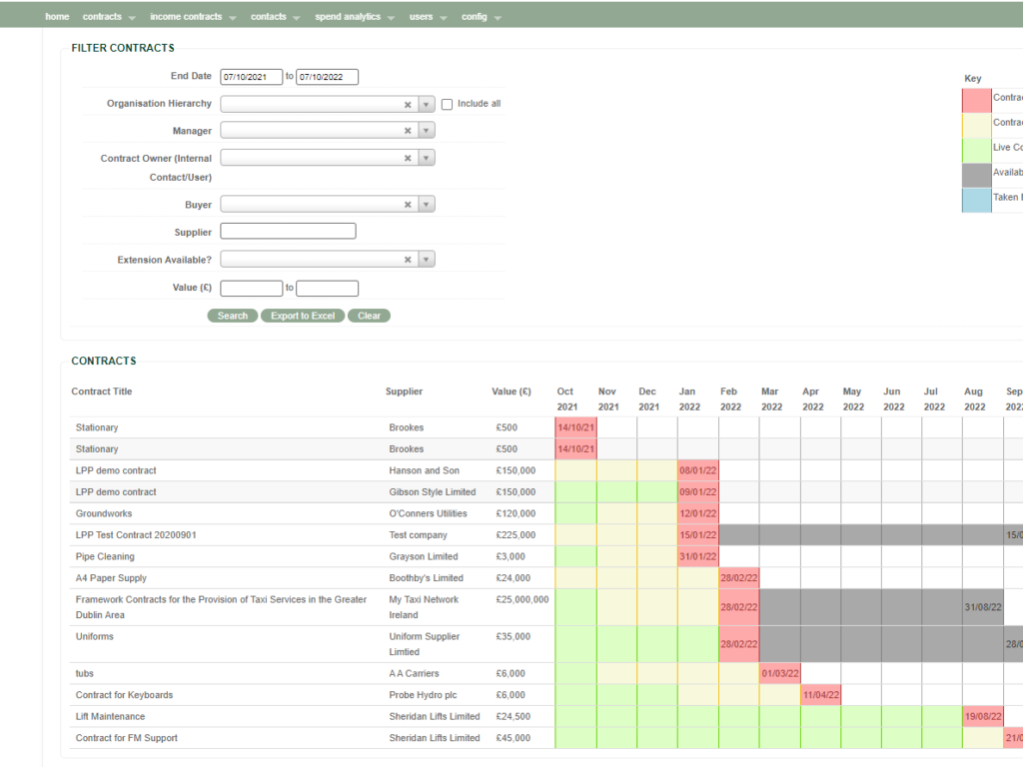The width and height of the screenshot is (1023, 767).
Task: Click the Clear filter button
Action: point(369,315)
